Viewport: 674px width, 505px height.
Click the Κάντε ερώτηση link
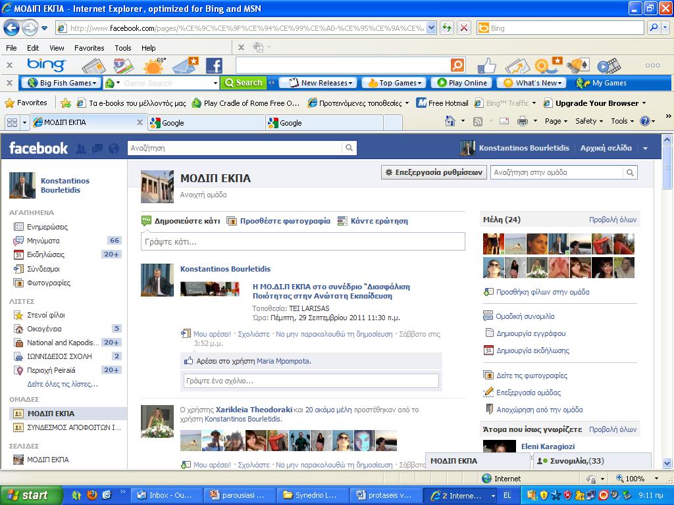pyautogui.click(x=379, y=221)
